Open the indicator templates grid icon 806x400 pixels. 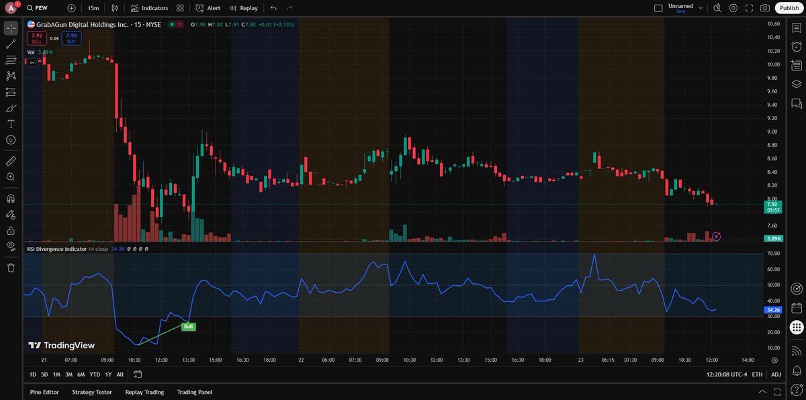click(180, 8)
